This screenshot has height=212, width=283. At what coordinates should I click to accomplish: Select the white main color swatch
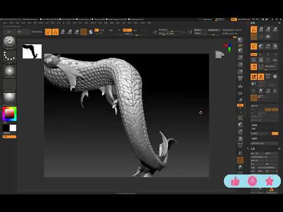tap(13, 128)
